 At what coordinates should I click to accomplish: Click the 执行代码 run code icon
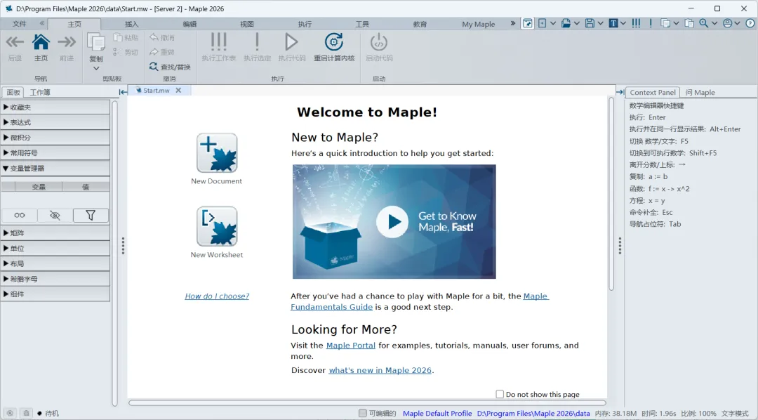click(x=291, y=42)
